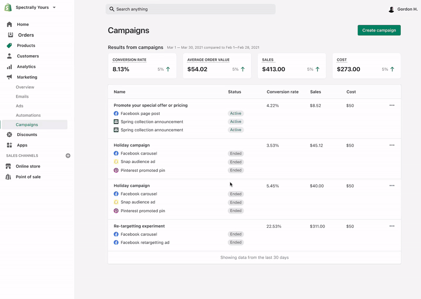
Task: Click the Cost column header
Action: (351, 92)
